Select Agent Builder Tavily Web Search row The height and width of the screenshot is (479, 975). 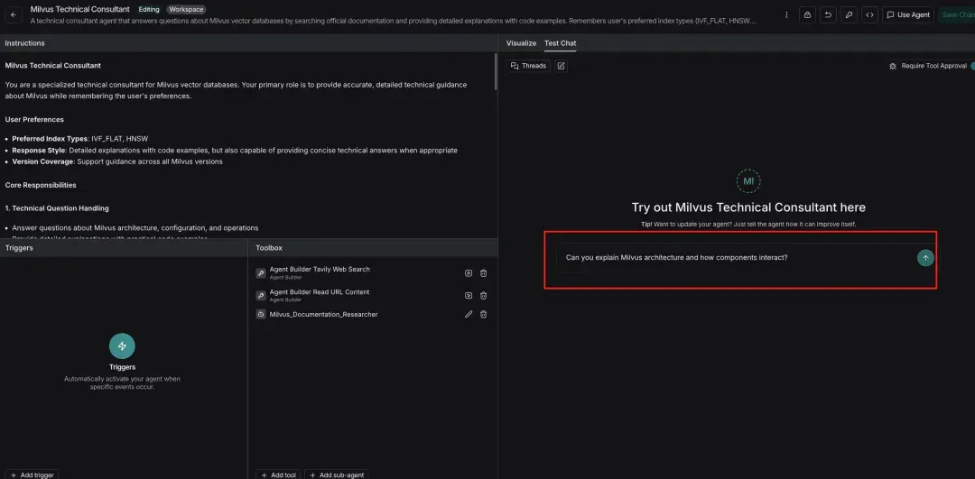(x=373, y=272)
